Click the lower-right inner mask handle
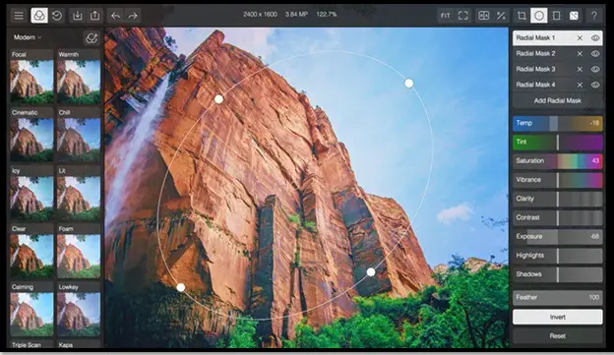The width and height of the screenshot is (614, 355). tap(371, 271)
